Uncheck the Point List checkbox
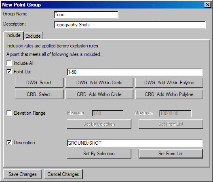Image resolution: width=213 pixels, height=182 pixels. [9, 72]
